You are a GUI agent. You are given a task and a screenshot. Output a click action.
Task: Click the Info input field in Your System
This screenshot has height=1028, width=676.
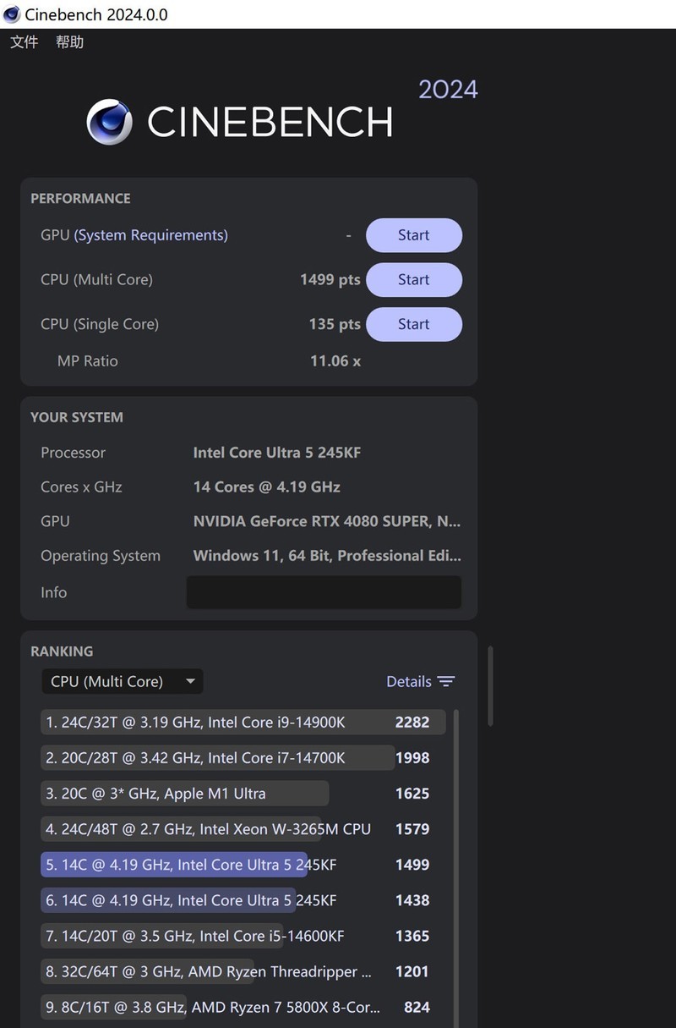coord(324,592)
